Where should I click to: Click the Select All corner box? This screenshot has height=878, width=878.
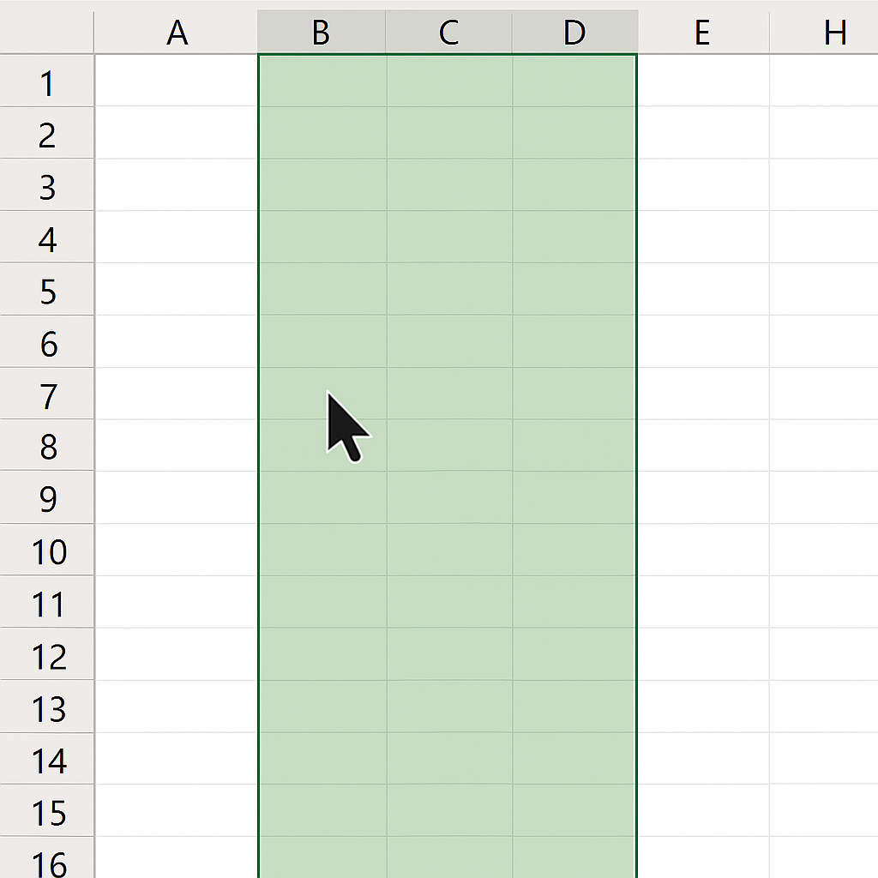47,32
